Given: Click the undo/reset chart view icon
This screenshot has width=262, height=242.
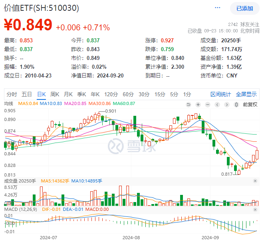Looking at the screenshot, I should [x=188, y=104].
